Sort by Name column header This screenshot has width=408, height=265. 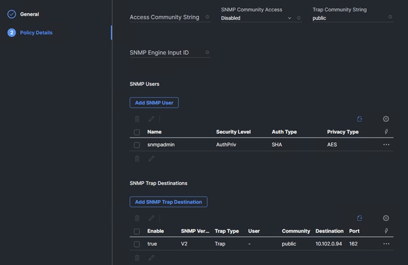pyautogui.click(x=154, y=132)
